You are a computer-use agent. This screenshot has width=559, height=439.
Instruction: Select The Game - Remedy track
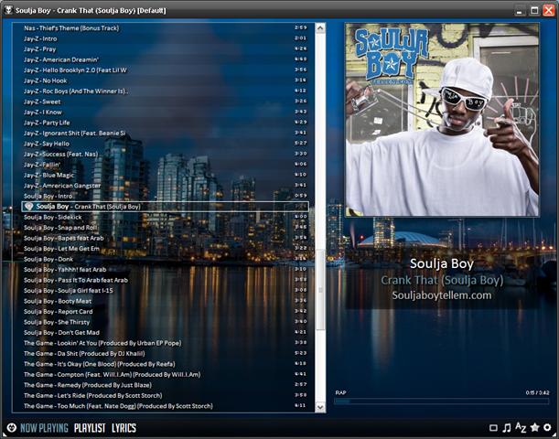165,385
